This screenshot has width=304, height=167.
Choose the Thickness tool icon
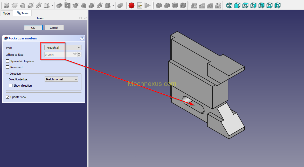[183, 5]
